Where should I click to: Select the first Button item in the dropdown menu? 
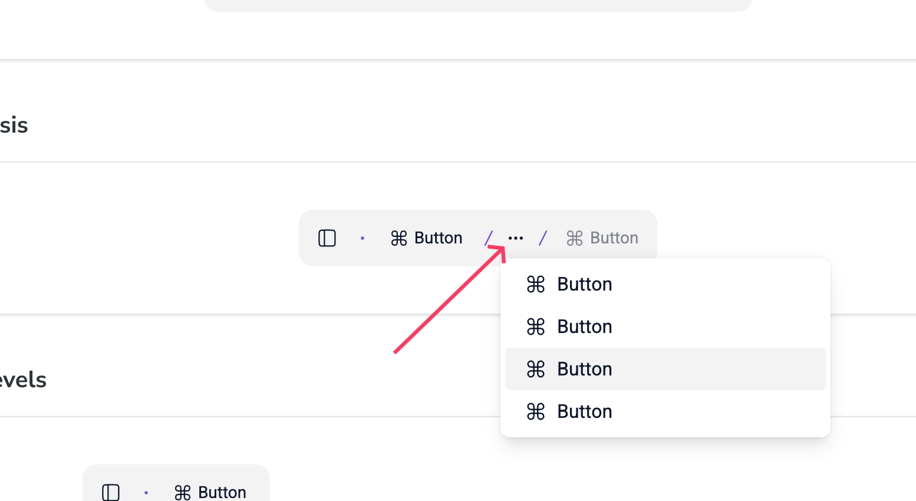point(665,284)
